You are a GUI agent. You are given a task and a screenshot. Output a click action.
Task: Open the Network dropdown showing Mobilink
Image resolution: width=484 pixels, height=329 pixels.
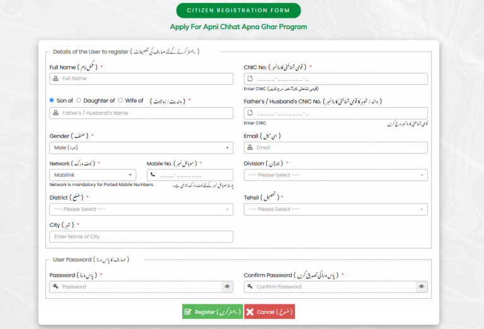(x=93, y=175)
